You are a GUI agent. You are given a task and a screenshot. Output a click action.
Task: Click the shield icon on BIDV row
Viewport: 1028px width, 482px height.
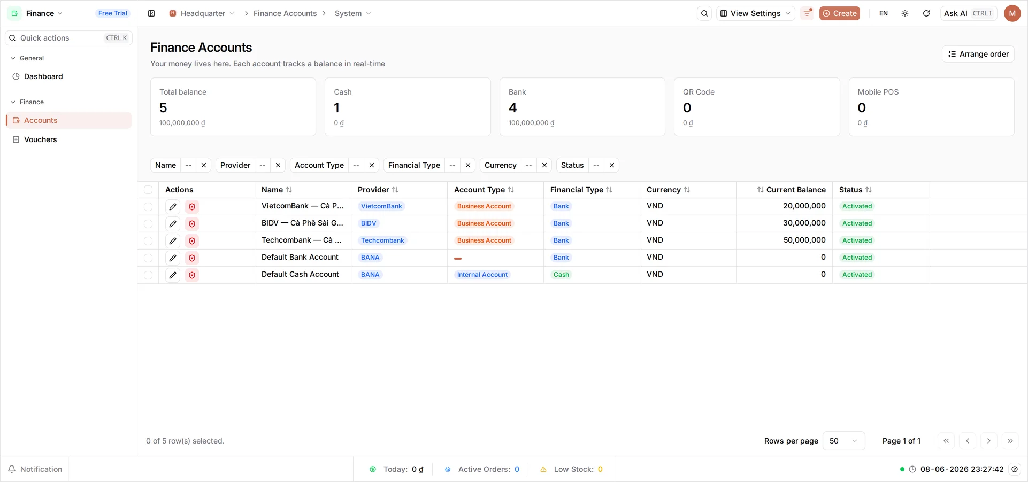click(192, 224)
